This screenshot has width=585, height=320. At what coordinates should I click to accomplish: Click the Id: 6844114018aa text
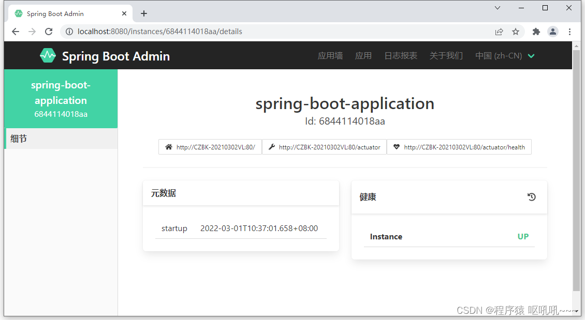[345, 121]
